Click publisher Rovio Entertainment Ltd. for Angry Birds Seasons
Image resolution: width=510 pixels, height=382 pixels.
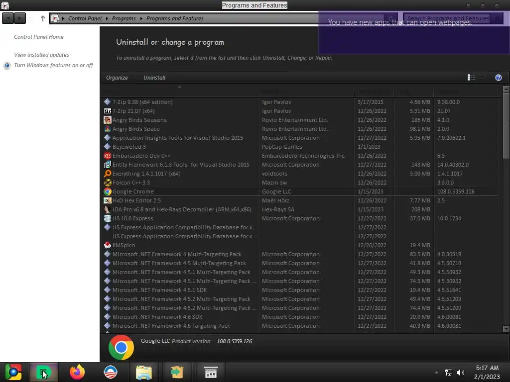point(295,120)
